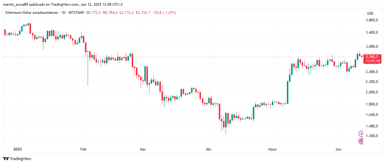Image resolution: width=386 pixels, height=164 pixels.
Task: Click the TradingView logo at the bottom
Action: pyautogui.click(x=17, y=159)
